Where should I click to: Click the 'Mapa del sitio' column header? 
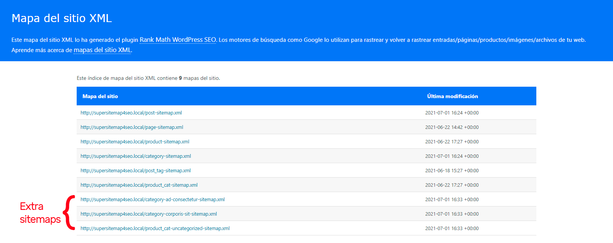100,96
